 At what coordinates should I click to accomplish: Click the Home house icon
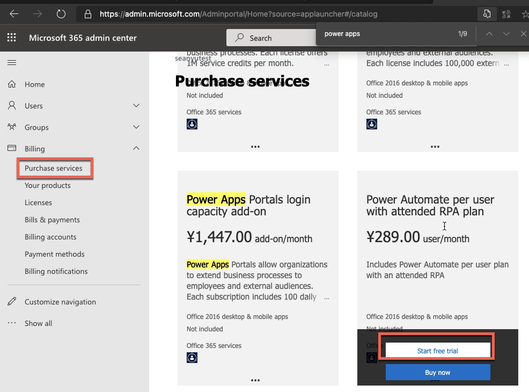12,84
